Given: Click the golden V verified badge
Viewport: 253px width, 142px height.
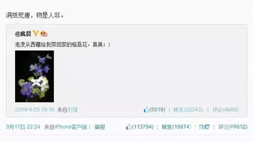Looking at the screenshot, I should pyautogui.click(x=36, y=33).
